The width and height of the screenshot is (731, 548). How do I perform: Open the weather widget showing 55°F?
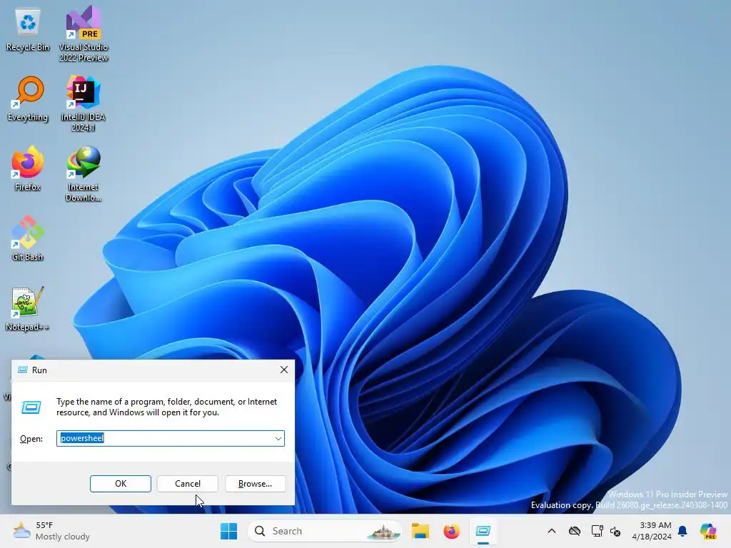click(x=51, y=531)
